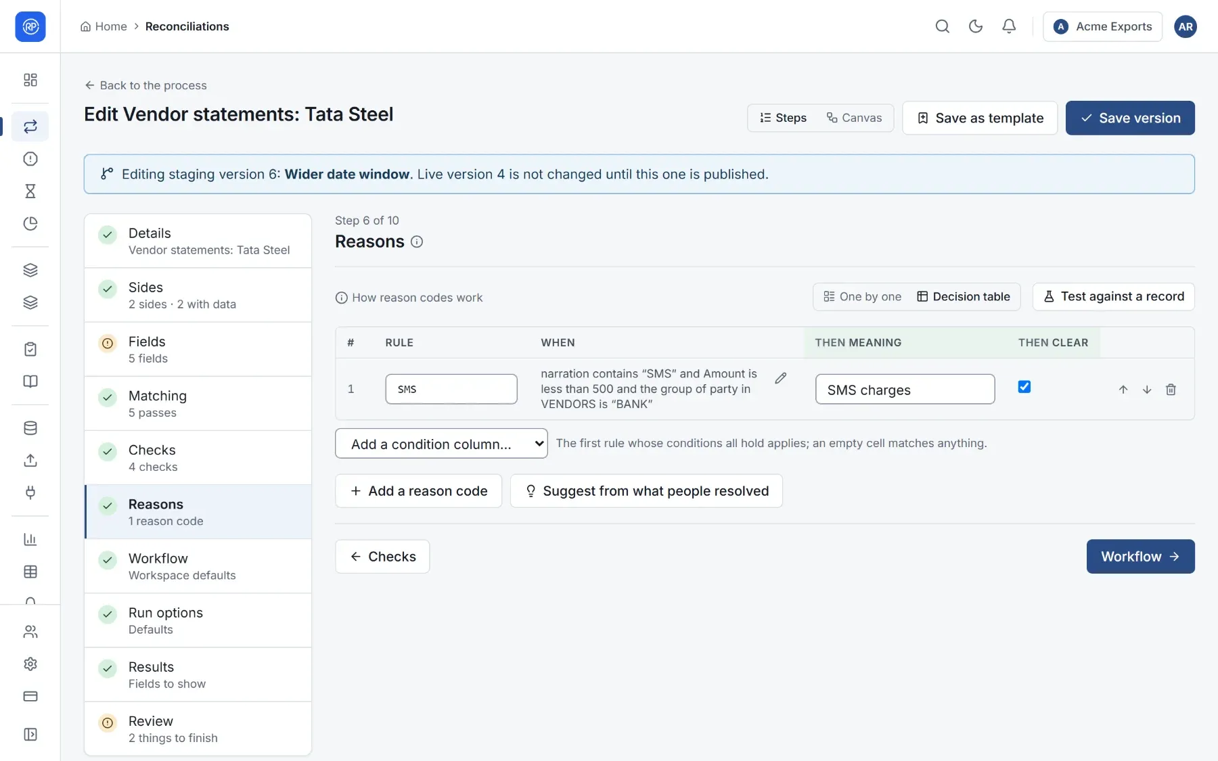
Task: Click Add a reason code
Action: click(x=418, y=491)
